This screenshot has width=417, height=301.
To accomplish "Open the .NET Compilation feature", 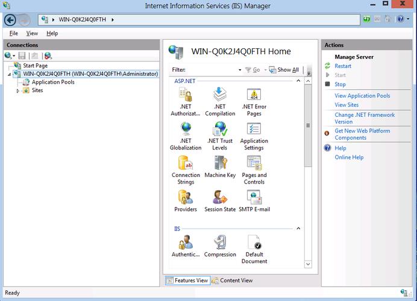I will point(220,102).
